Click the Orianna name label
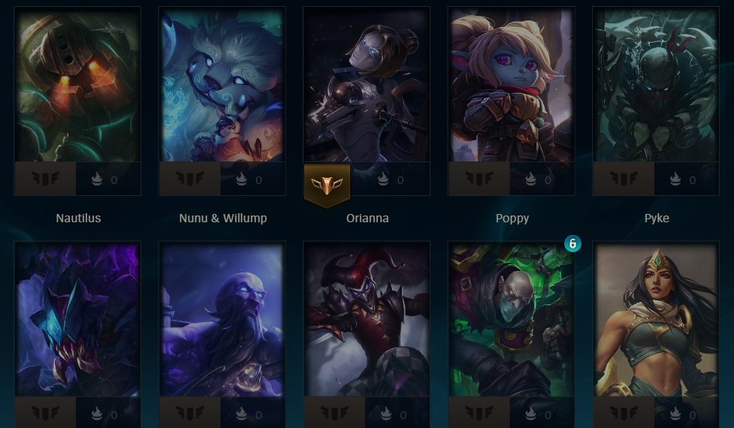 click(x=367, y=218)
